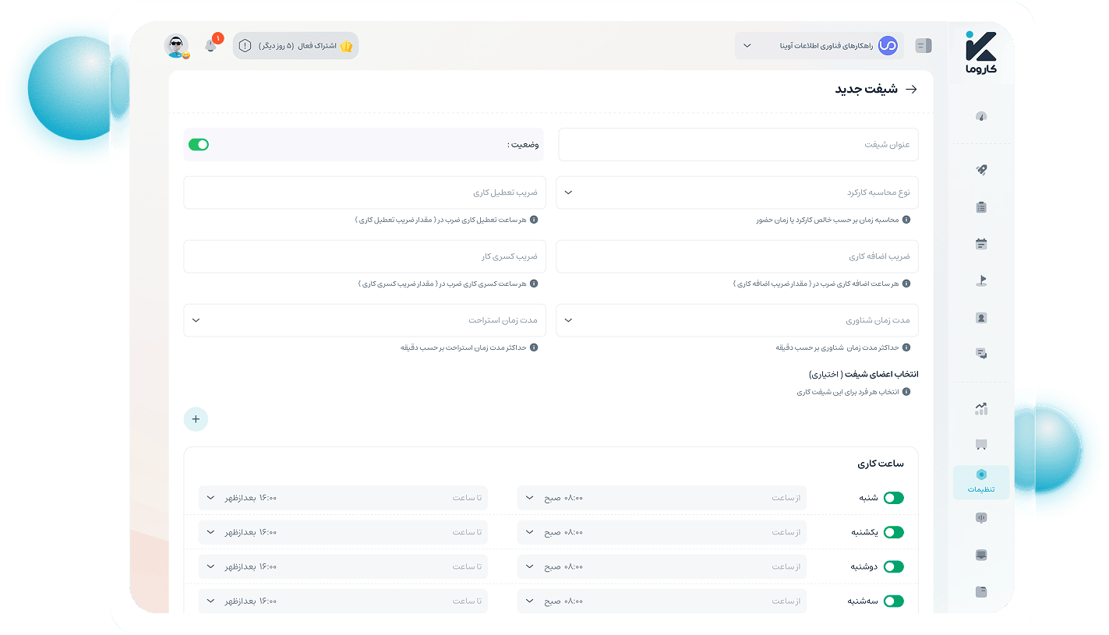Focus the ضریب کسری کار input field
1109x635 pixels.
pos(365,256)
